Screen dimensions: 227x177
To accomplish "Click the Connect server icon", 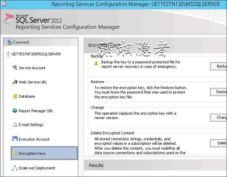I will pyautogui.click(x=9, y=42).
